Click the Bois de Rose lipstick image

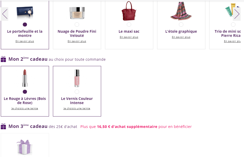25,78
